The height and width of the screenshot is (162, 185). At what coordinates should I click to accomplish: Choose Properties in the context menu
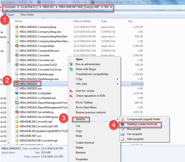pyautogui.click(x=82, y=159)
